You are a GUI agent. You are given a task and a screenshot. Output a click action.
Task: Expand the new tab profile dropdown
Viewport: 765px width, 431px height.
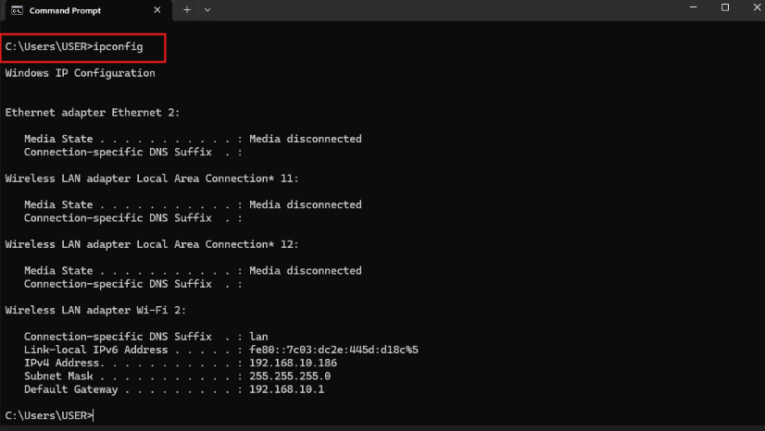pos(207,9)
